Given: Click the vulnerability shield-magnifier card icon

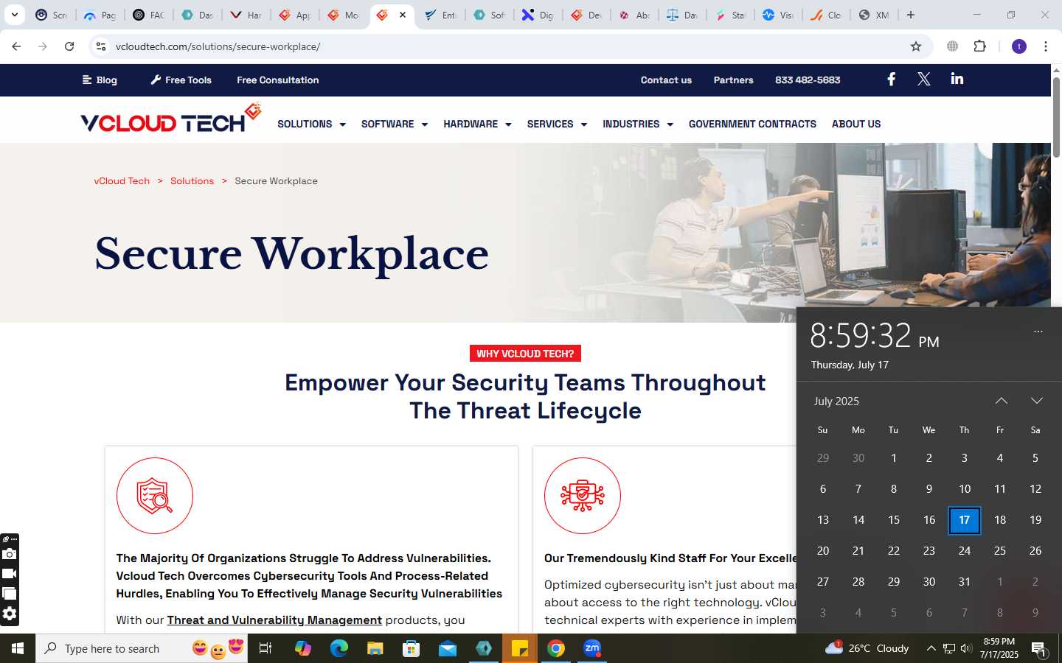Looking at the screenshot, I should pos(155,496).
